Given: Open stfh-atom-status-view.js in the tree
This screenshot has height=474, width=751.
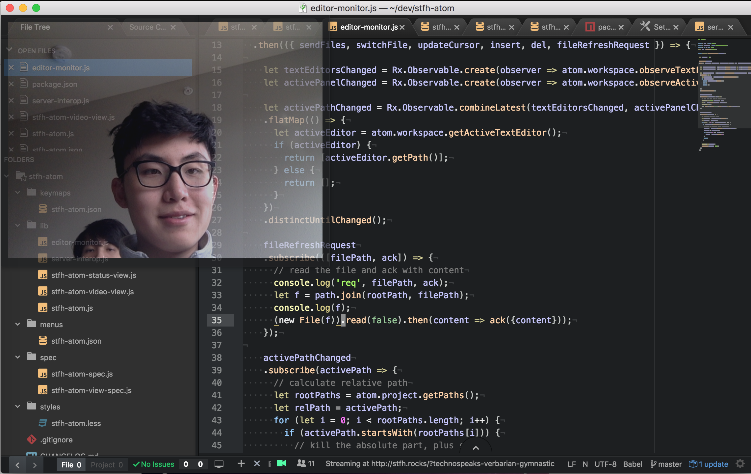Looking at the screenshot, I should tap(93, 275).
